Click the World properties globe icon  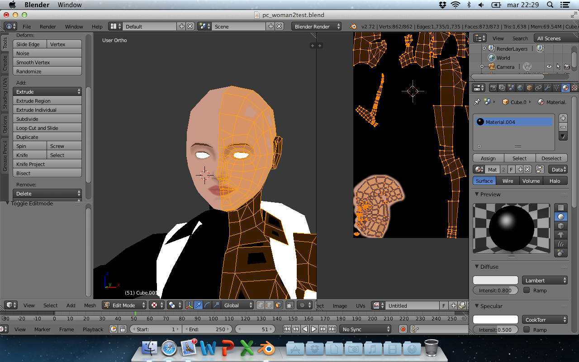520,88
